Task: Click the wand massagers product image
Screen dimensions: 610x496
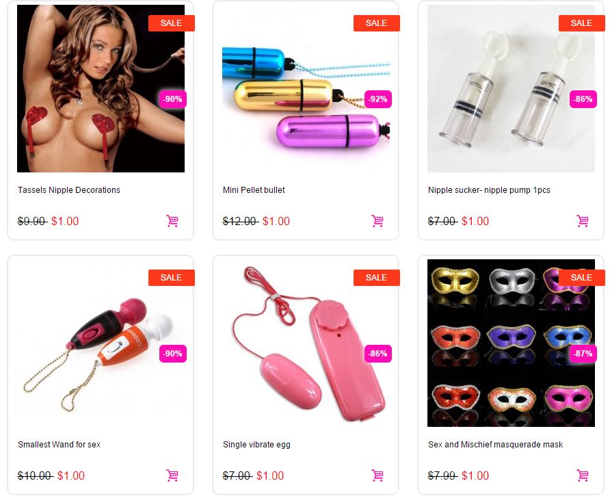Action: [101, 343]
